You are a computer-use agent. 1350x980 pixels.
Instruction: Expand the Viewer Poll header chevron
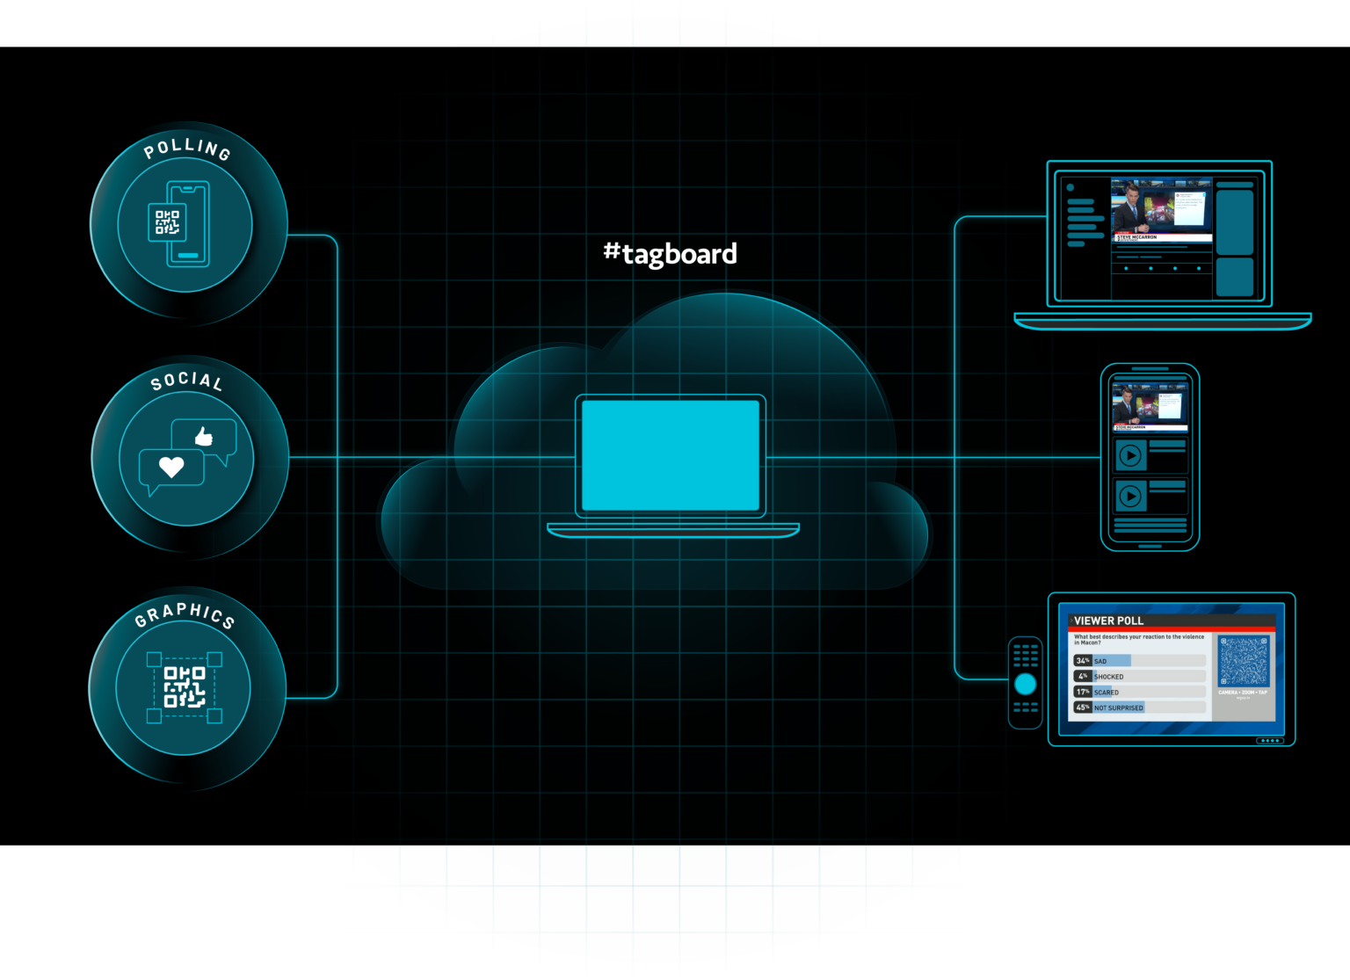(x=1072, y=621)
